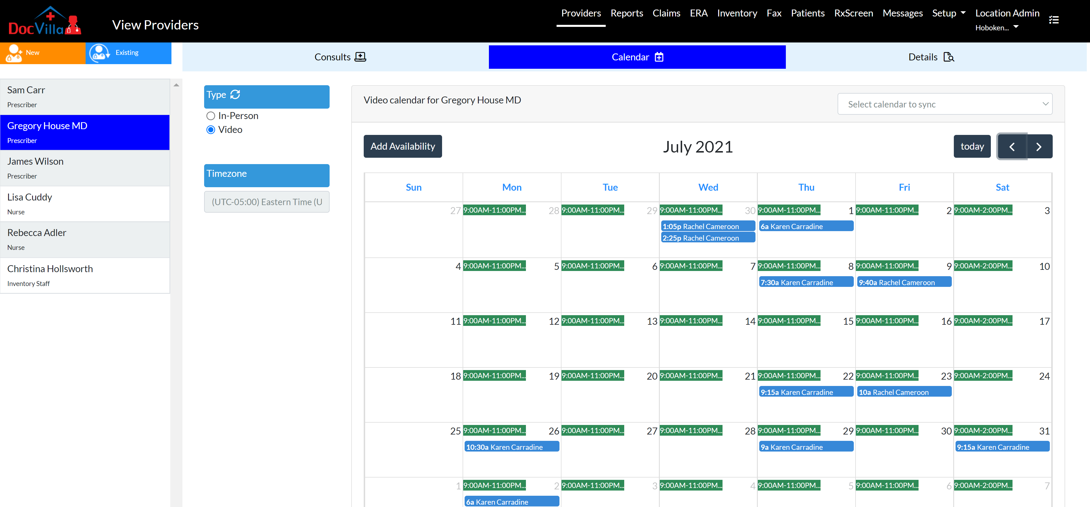Viewport: 1090px width, 507px height.
Task: Click the refresh icon next to Type
Action: point(235,94)
